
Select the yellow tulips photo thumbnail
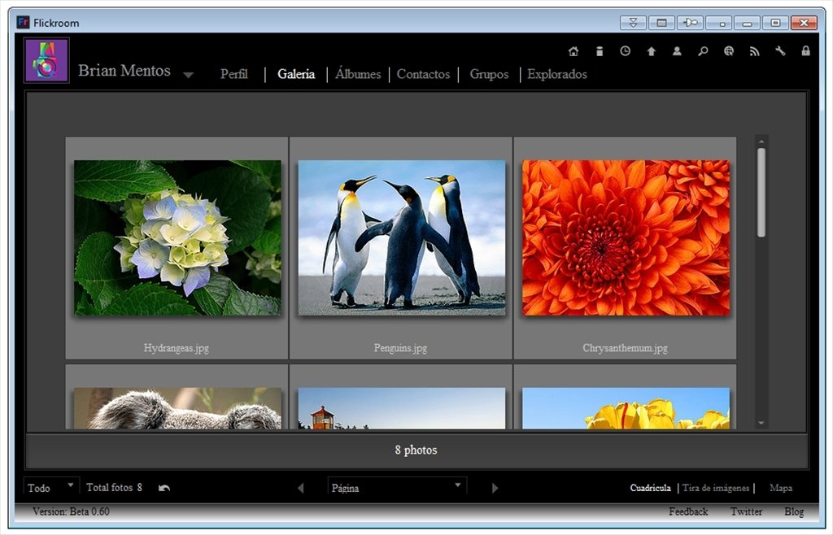coord(626,408)
